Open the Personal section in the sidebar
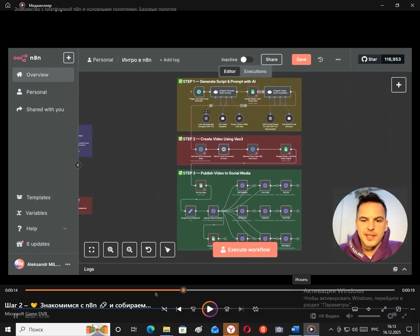The image size is (420, 336). (43, 92)
